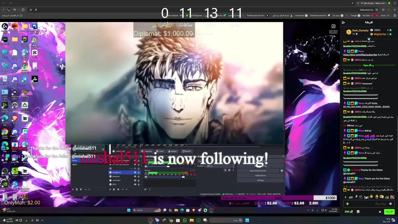The image size is (398, 224).
Task: Open WhatsApp from the bottom taskbar
Action: click(185, 220)
